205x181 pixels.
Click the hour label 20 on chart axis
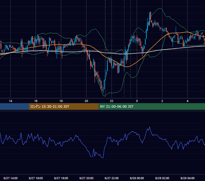pyautogui.click(x=86, y=101)
